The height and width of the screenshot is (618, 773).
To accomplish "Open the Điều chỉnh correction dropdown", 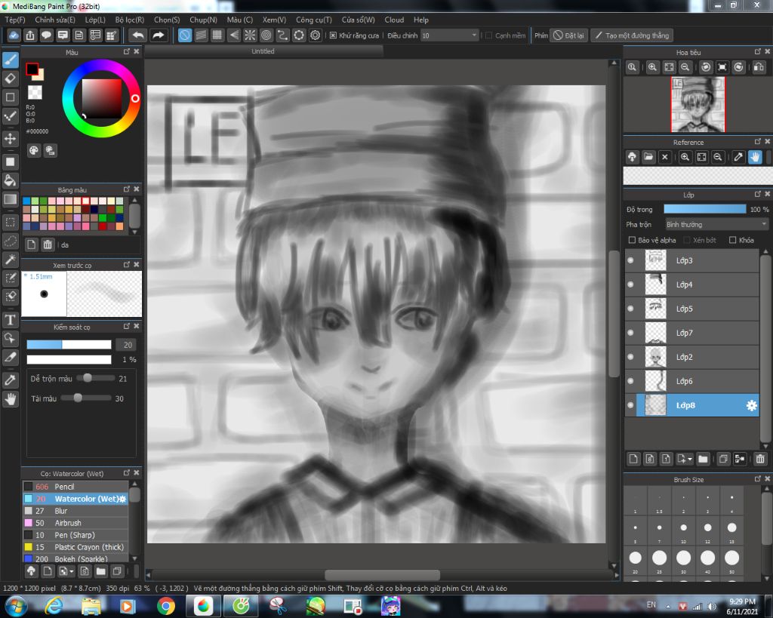I will pos(450,35).
